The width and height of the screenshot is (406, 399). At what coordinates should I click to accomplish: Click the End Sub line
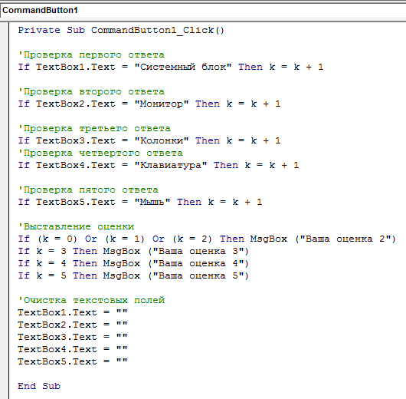[39, 386]
